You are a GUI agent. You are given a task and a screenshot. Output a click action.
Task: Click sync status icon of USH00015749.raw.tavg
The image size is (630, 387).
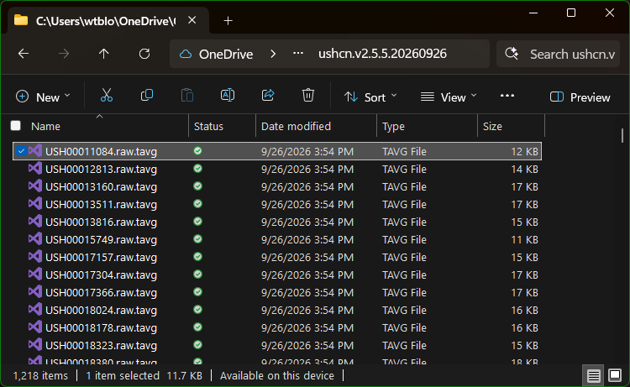click(x=197, y=239)
